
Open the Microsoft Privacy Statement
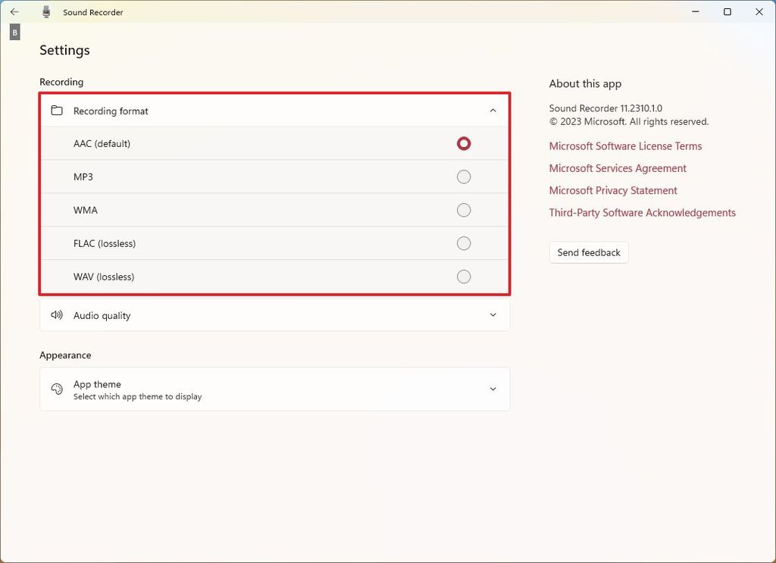click(x=613, y=190)
